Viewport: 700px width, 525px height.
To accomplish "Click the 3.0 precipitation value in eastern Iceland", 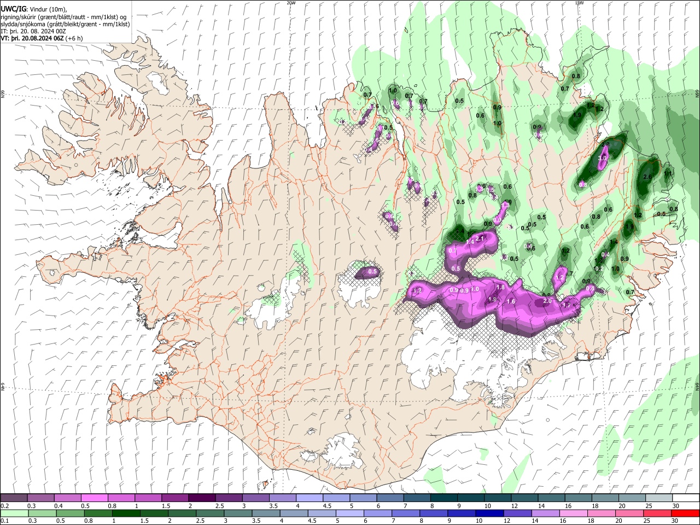I will [x=602, y=158].
